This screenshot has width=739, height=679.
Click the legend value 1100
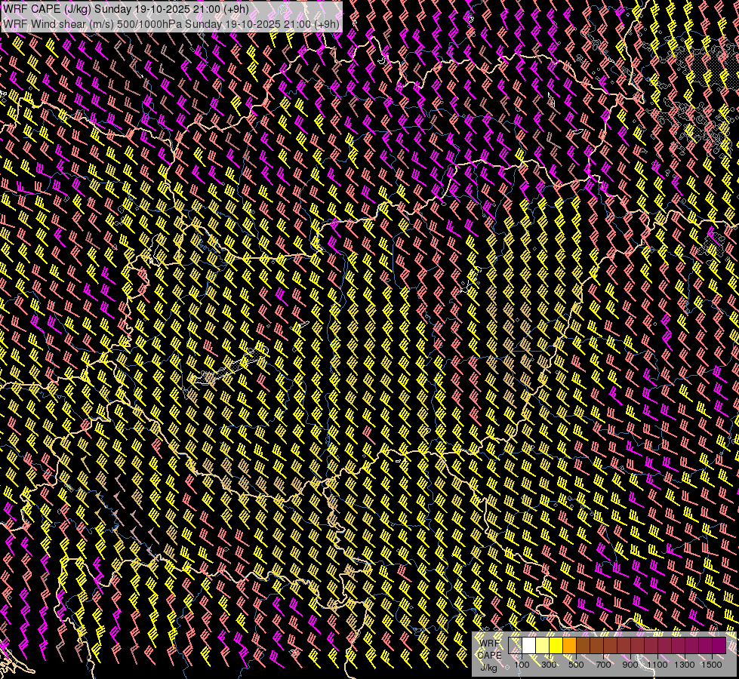point(657,665)
